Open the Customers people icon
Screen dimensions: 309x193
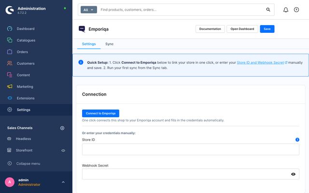10,63
